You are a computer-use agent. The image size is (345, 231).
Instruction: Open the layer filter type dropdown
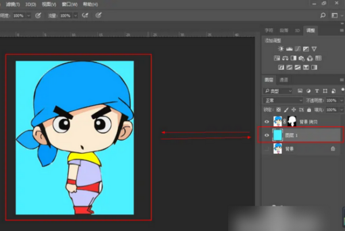(x=278, y=91)
